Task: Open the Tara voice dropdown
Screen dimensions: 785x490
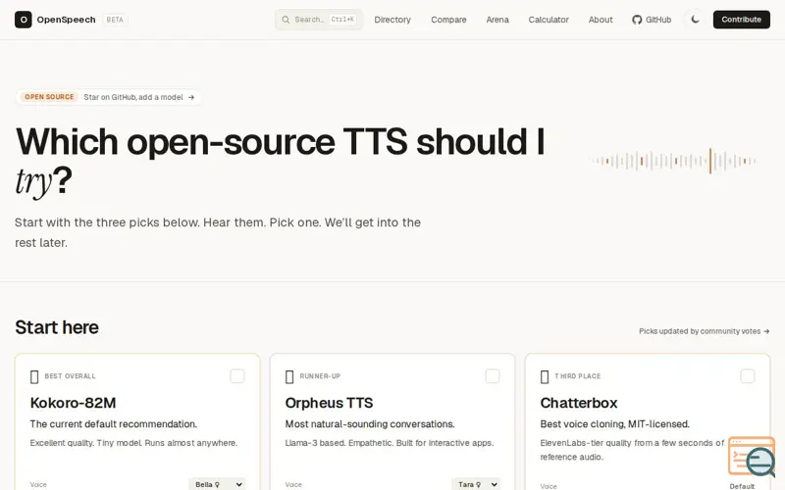Action: pyautogui.click(x=476, y=484)
